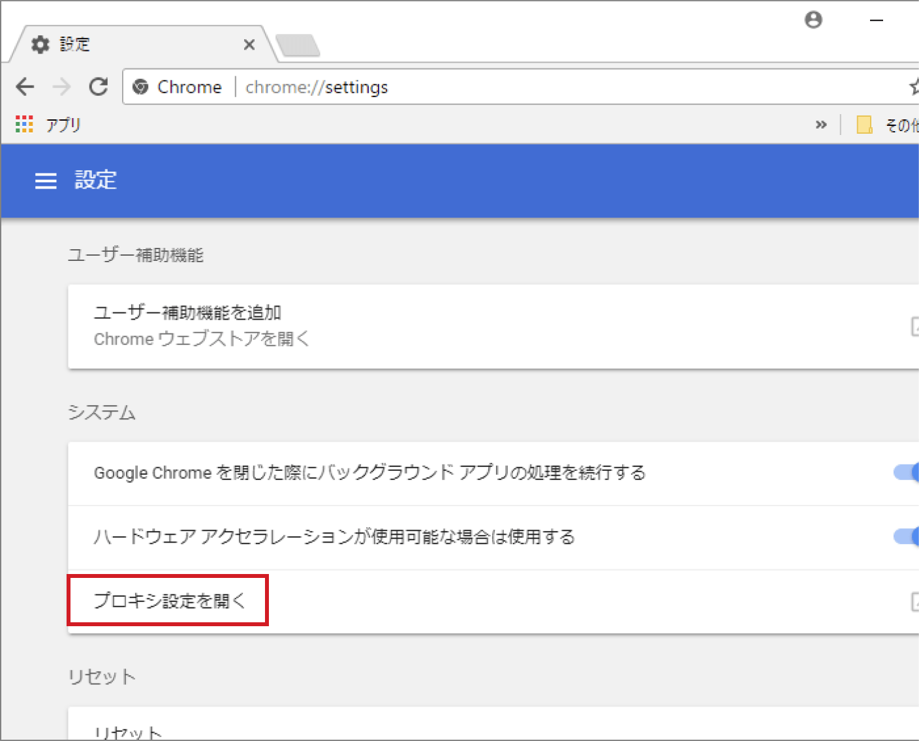Open the hamburger menu beside 設定
Image resolution: width=919 pixels, height=741 pixels.
(46, 181)
